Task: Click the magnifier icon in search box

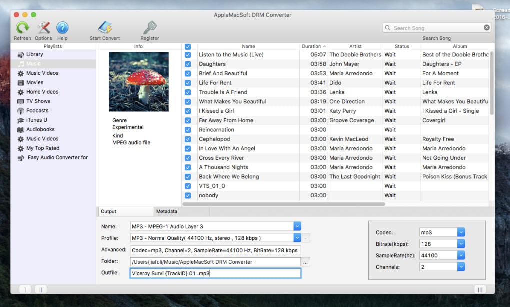Action: point(387,28)
